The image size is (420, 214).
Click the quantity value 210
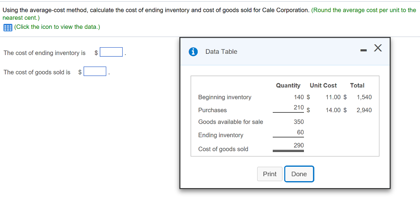[299, 107]
